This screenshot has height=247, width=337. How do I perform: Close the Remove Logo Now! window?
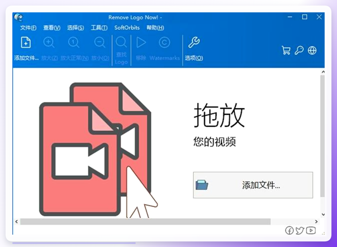(x=319, y=17)
